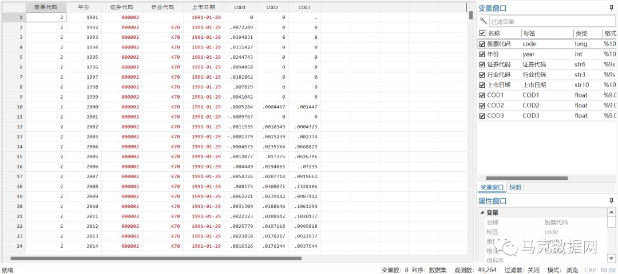Click the 过滤器: 关闭 status bar entry

click(522, 270)
